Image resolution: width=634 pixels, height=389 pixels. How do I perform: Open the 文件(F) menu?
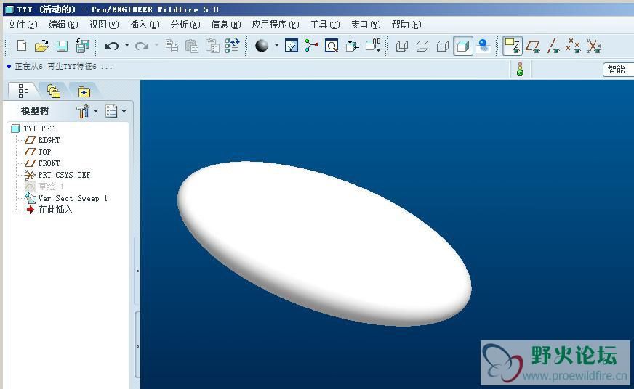coord(23,25)
